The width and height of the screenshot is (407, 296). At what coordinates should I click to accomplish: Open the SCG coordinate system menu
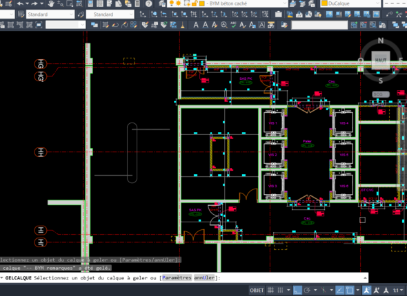click(381, 94)
